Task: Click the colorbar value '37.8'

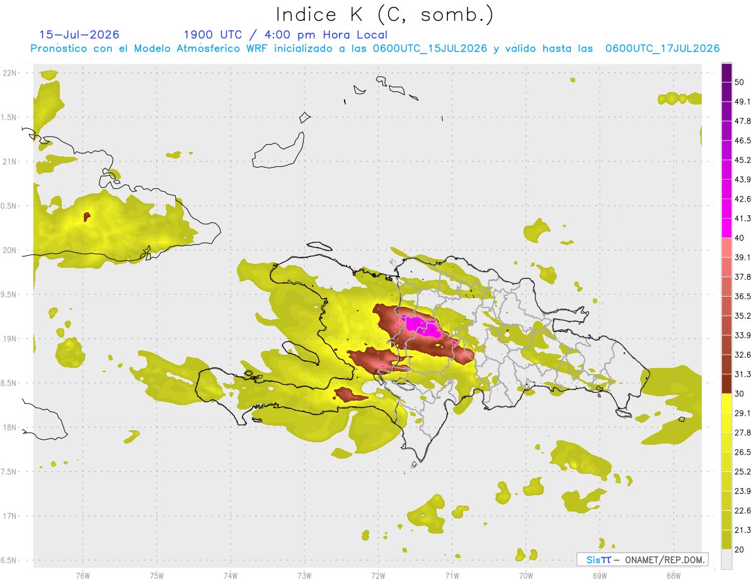Action: point(743,277)
